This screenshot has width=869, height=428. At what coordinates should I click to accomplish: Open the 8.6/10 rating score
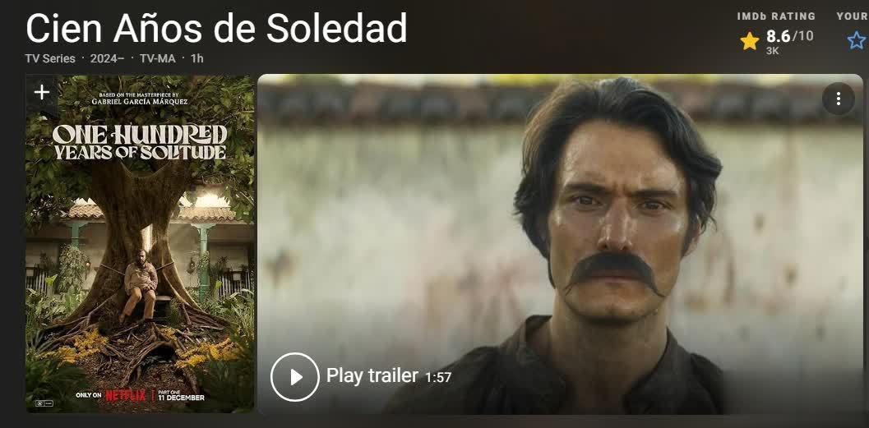click(x=790, y=36)
